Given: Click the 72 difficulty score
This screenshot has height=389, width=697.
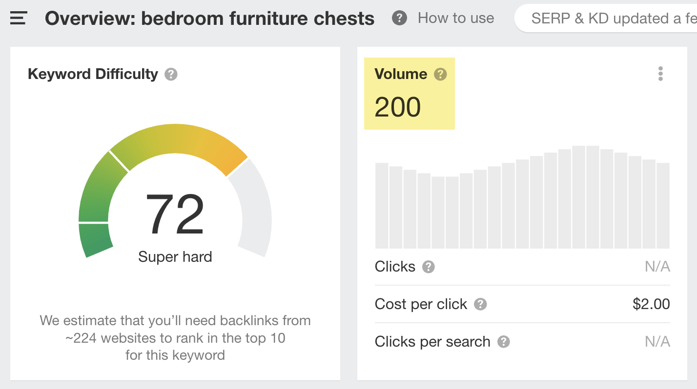Looking at the screenshot, I should tap(175, 213).
